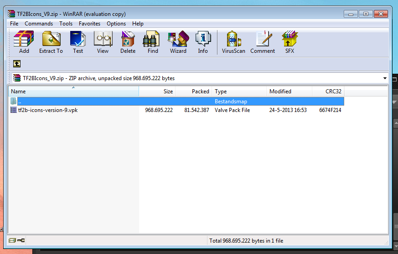Viewport: 398px width, 254px height.
Task: Click the size value 968.695.222 in the row
Action: pyautogui.click(x=159, y=110)
